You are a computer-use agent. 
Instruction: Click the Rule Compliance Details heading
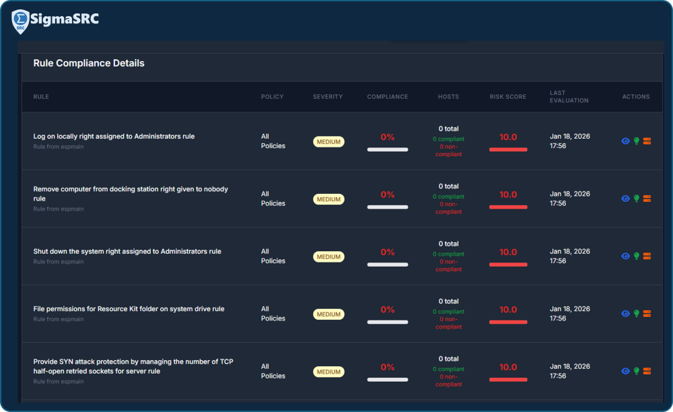point(89,63)
